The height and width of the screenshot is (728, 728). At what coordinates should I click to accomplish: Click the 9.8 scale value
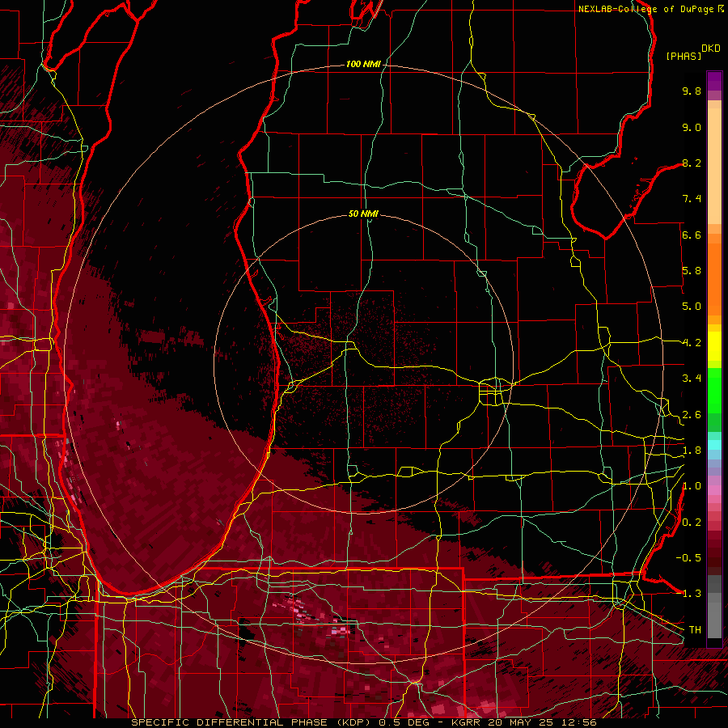[x=692, y=91]
